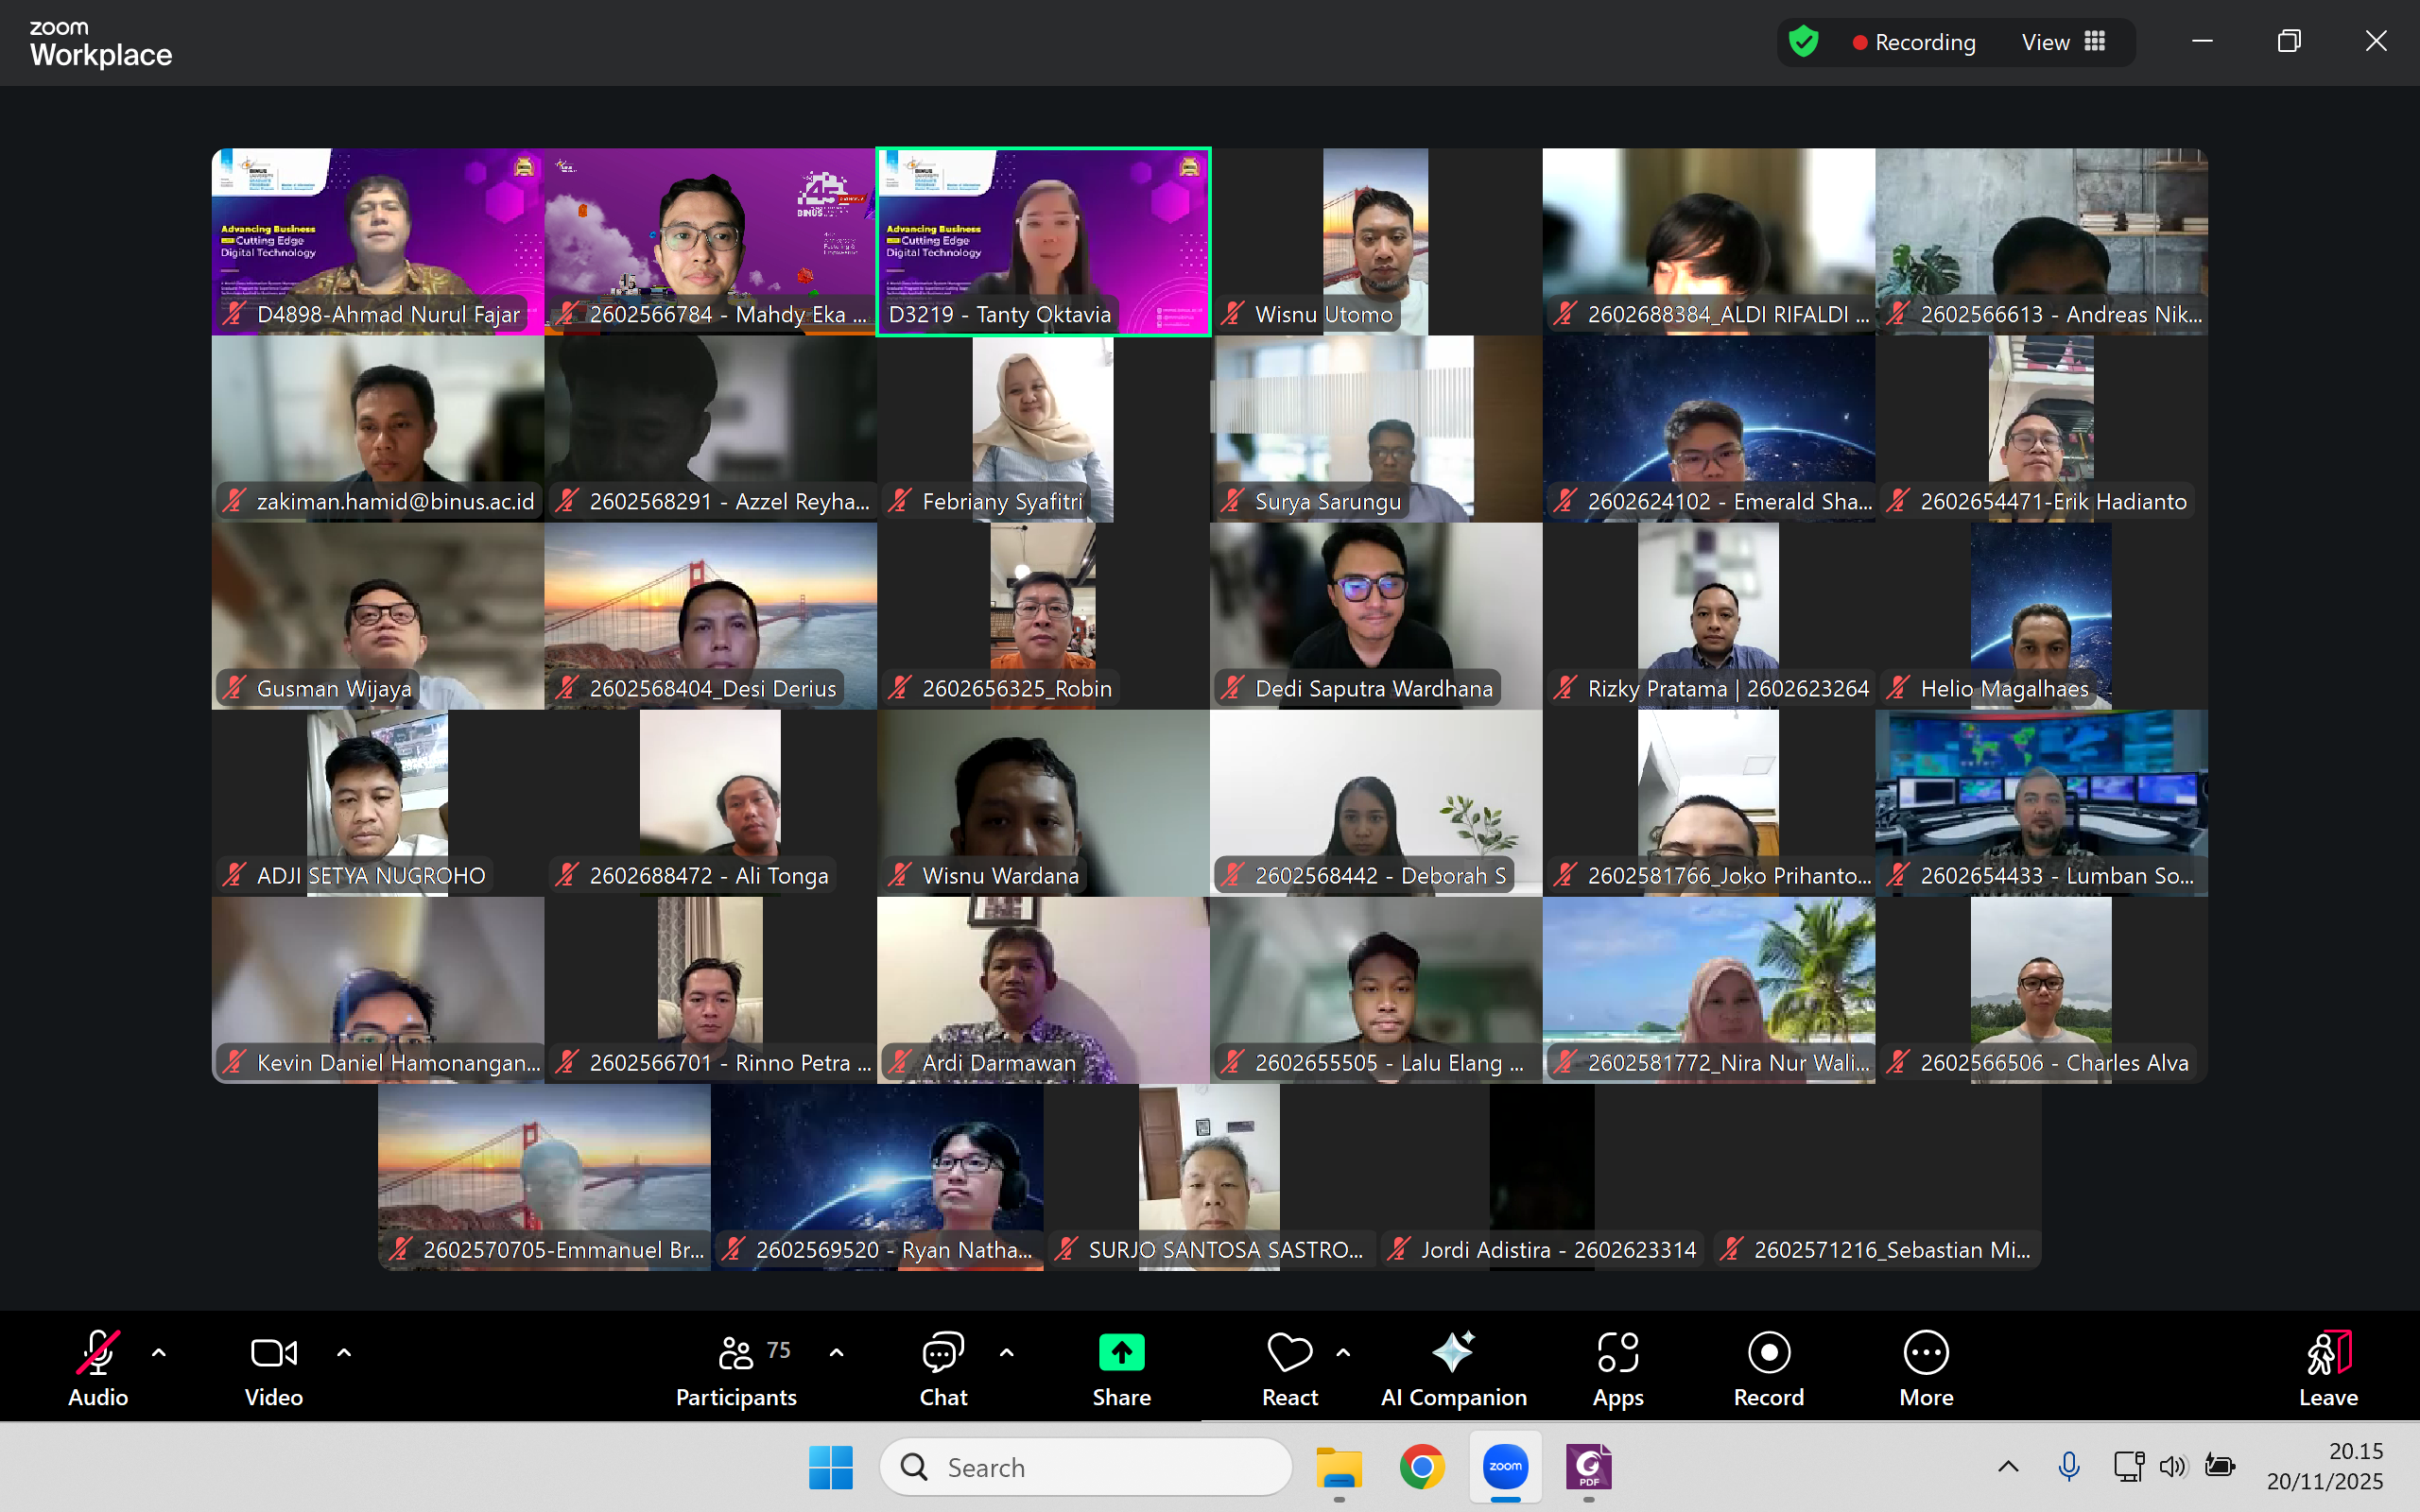Click the green encryption shield icon
The height and width of the screenshot is (1512, 2420).
(1803, 42)
